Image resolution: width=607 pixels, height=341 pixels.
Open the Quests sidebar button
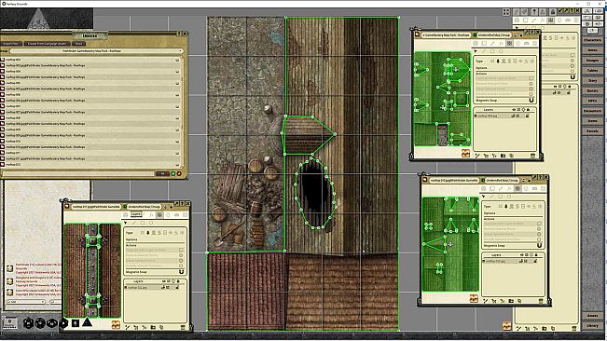[x=592, y=90]
